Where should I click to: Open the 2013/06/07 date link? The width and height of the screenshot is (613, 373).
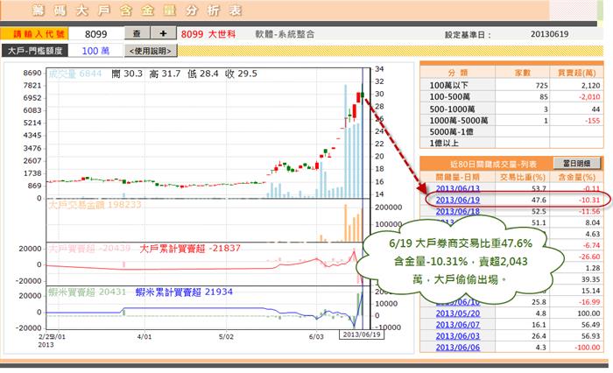point(457,325)
